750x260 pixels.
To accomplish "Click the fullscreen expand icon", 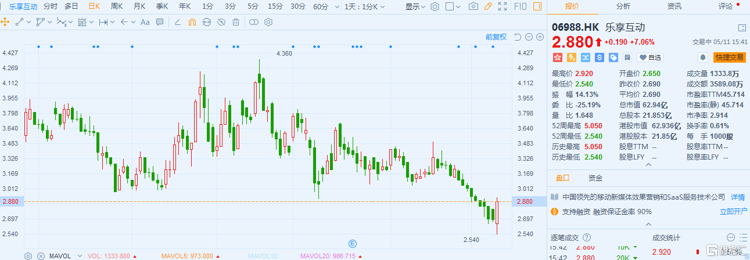I will [x=503, y=7].
